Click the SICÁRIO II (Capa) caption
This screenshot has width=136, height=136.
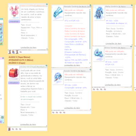pyautogui.click(x=17, y=63)
